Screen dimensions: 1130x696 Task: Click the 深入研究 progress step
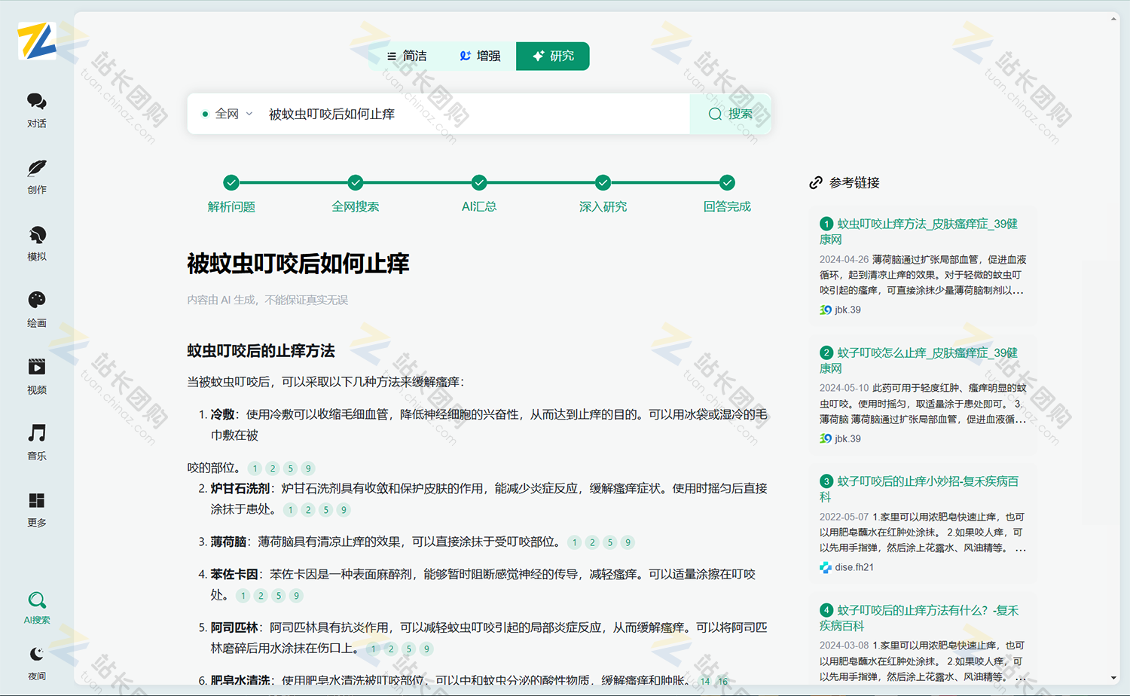point(603,194)
